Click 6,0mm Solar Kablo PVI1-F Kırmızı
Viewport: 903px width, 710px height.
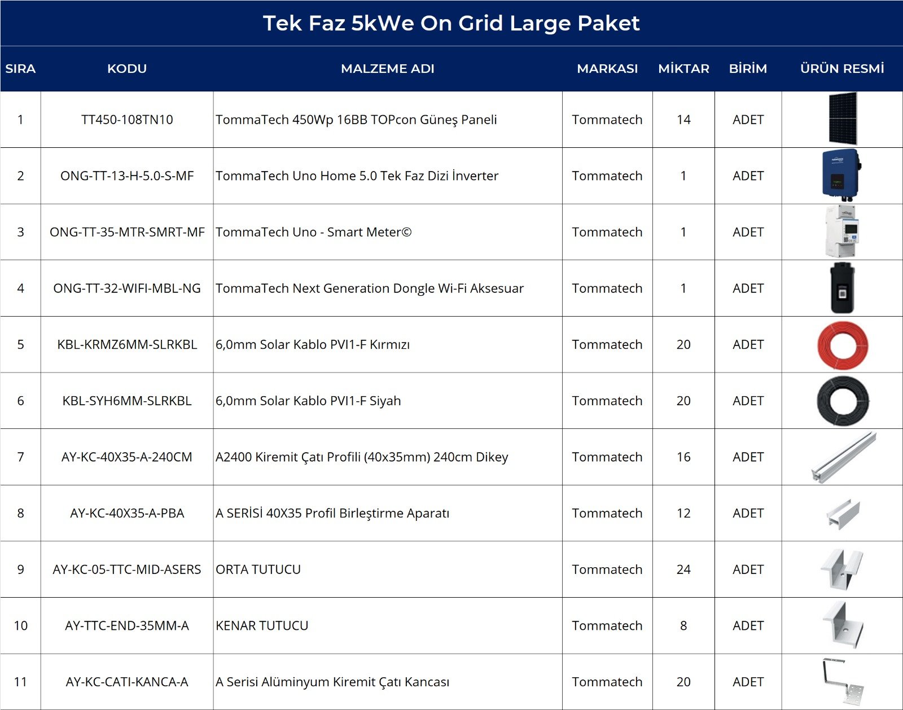tap(313, 344)
